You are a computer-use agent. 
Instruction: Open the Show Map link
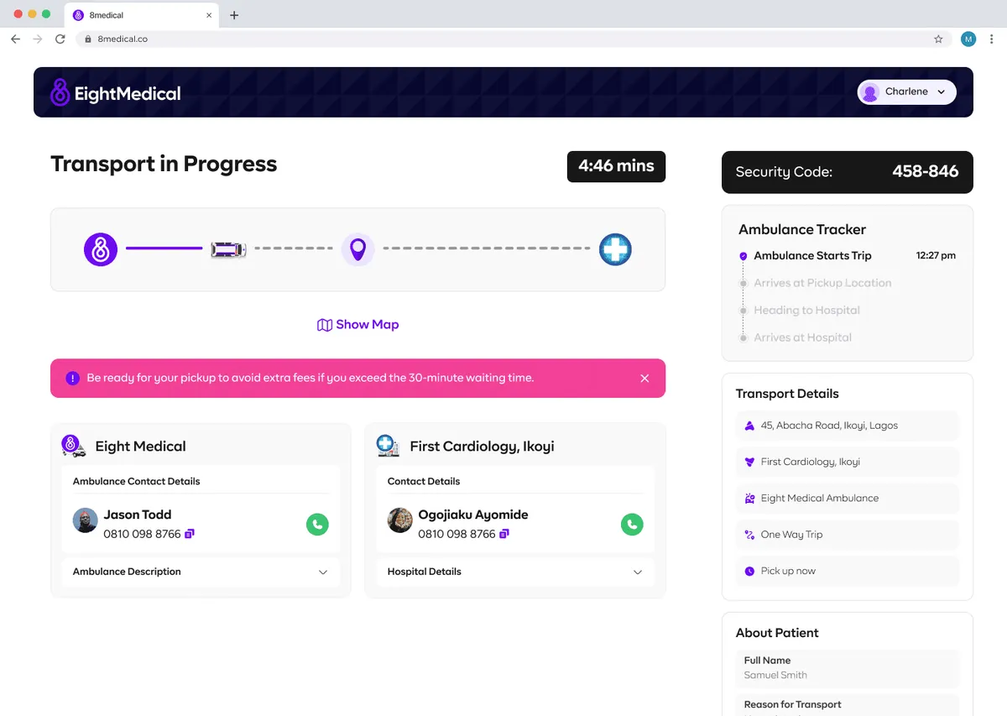click(x=357, y=325)
